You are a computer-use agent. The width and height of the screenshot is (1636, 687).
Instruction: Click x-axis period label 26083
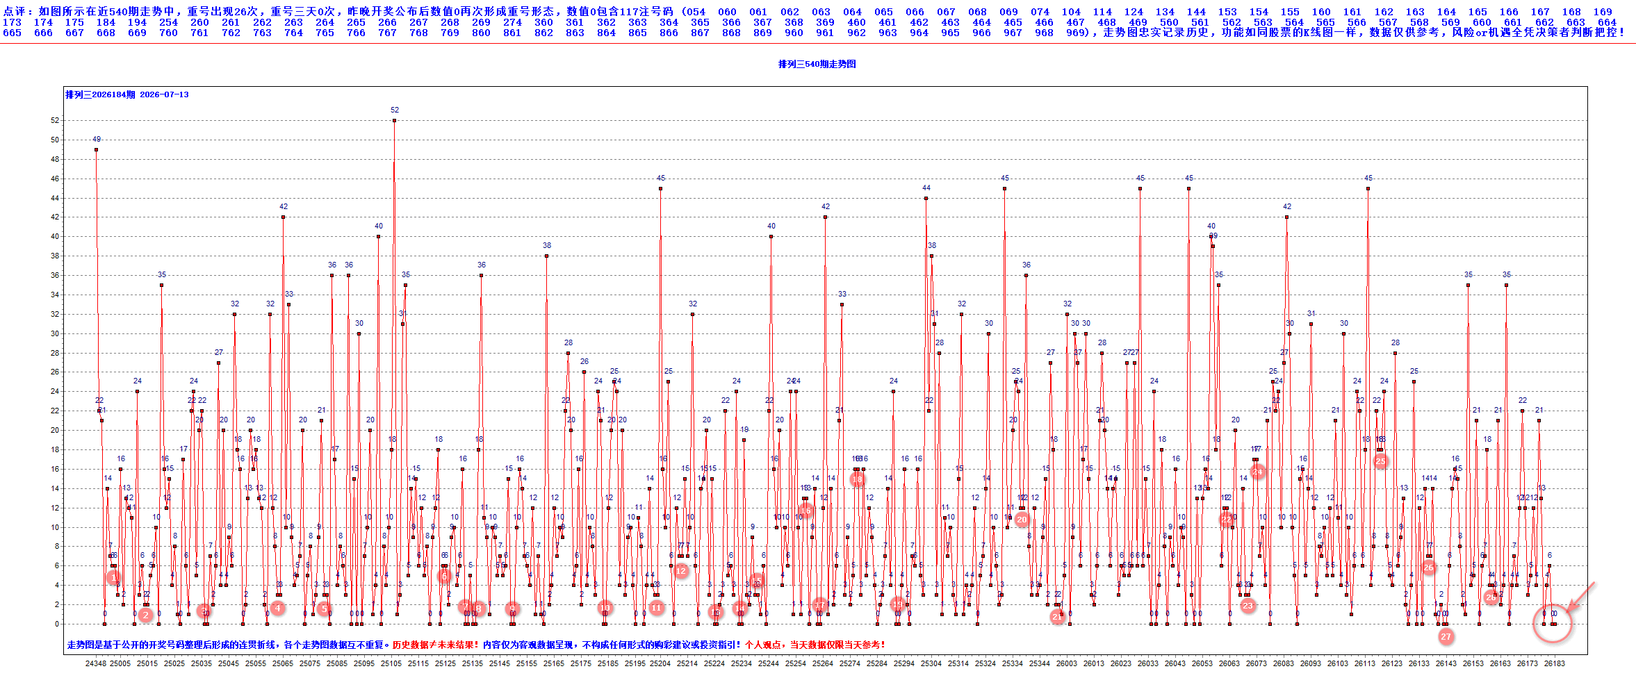(x=1284, y=663)
